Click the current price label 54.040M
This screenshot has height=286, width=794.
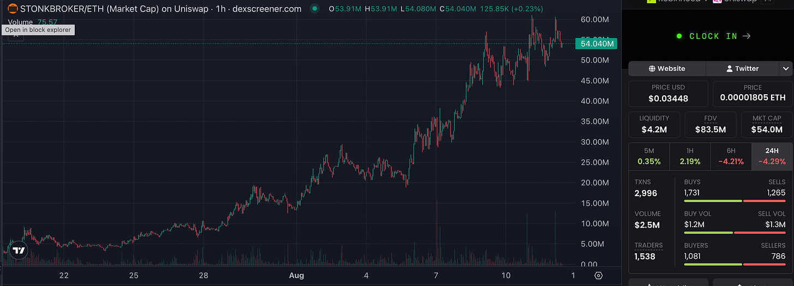click(x=596, y=44)
